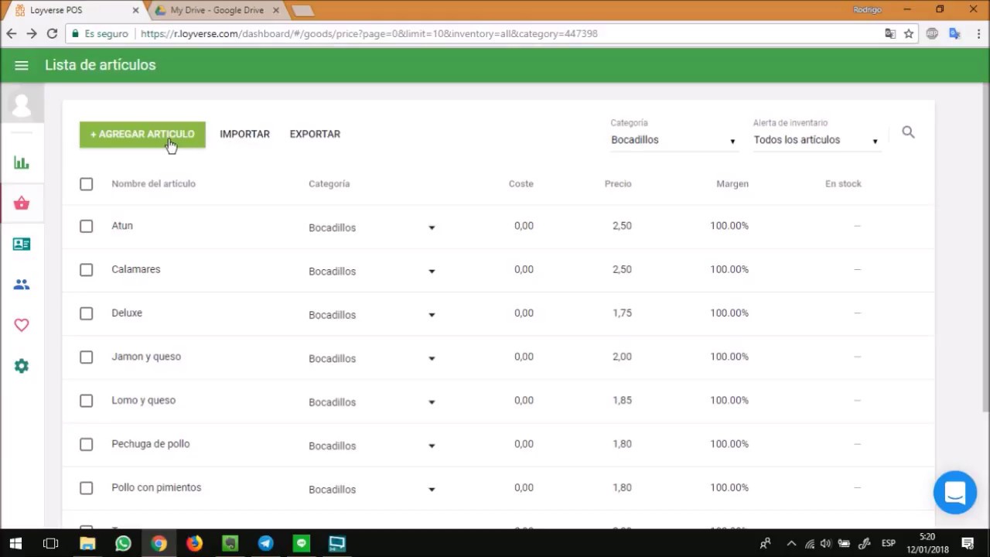Click the translate page icon in address bar

click(x=890, y=33)
